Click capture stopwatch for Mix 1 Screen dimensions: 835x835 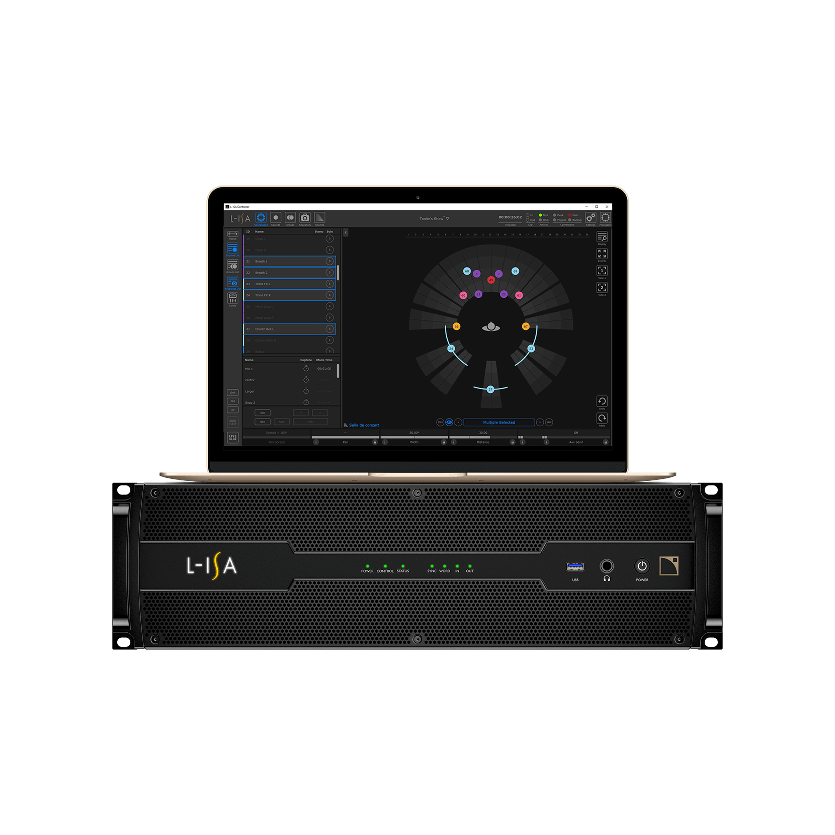click(x=306, y=368)
